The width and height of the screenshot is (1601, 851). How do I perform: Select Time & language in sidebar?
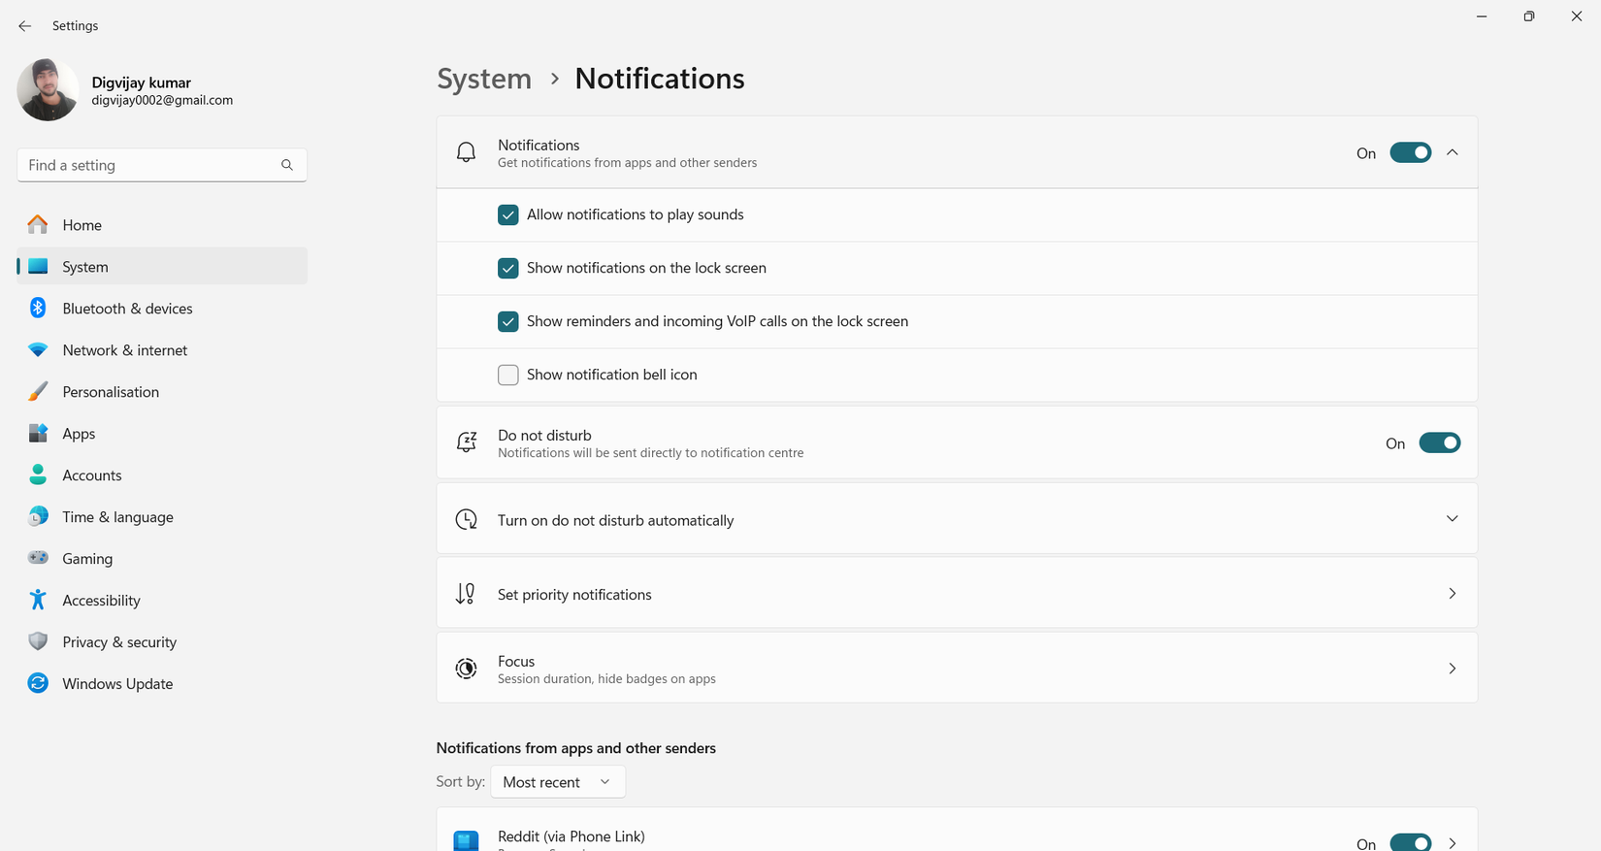click(117, 517)
